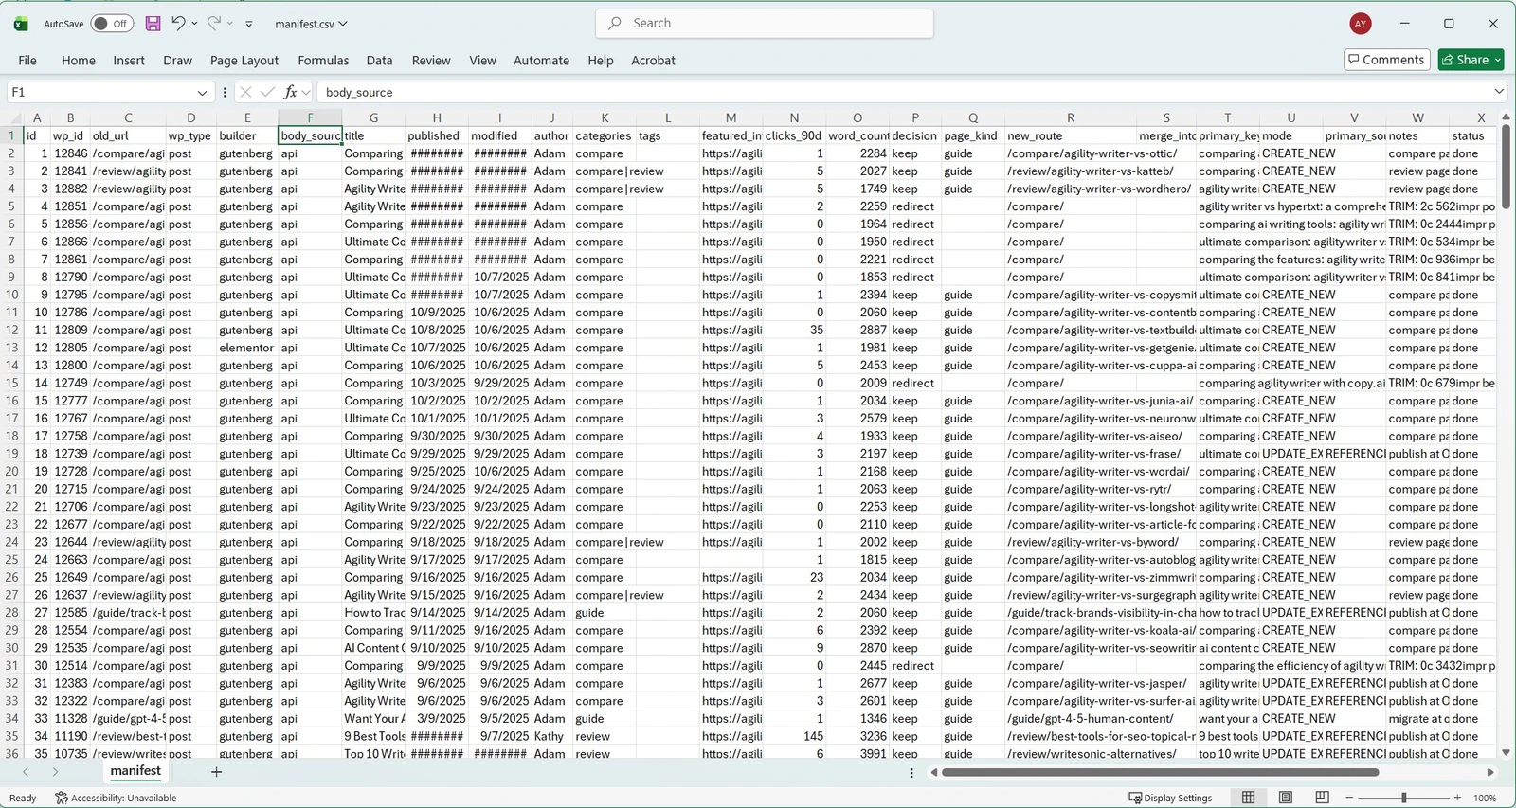Screen dimensions: 1516x808
Task: Click the vertical scroll up arrow
Action: 1507,117
